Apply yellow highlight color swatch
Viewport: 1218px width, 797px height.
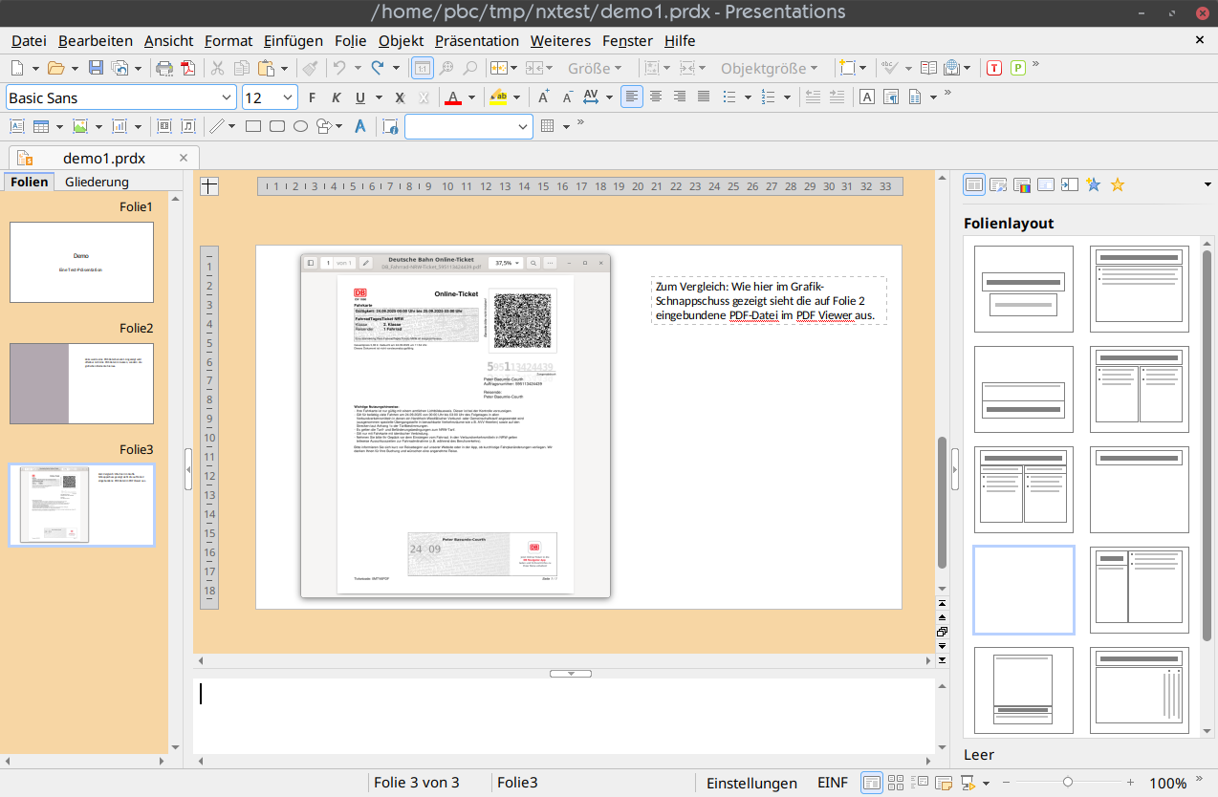click(498, 97)
